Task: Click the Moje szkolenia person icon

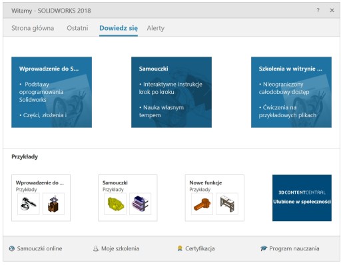Action: (x=96, y=248)
